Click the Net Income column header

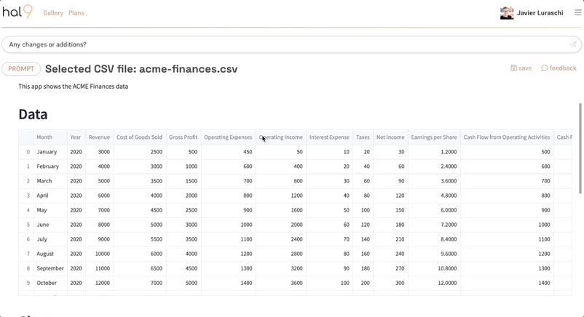[x=390, y=137]
